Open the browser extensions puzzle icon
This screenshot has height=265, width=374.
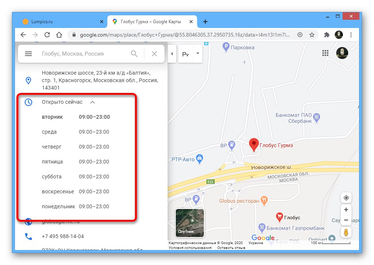[x=327, y=35]
